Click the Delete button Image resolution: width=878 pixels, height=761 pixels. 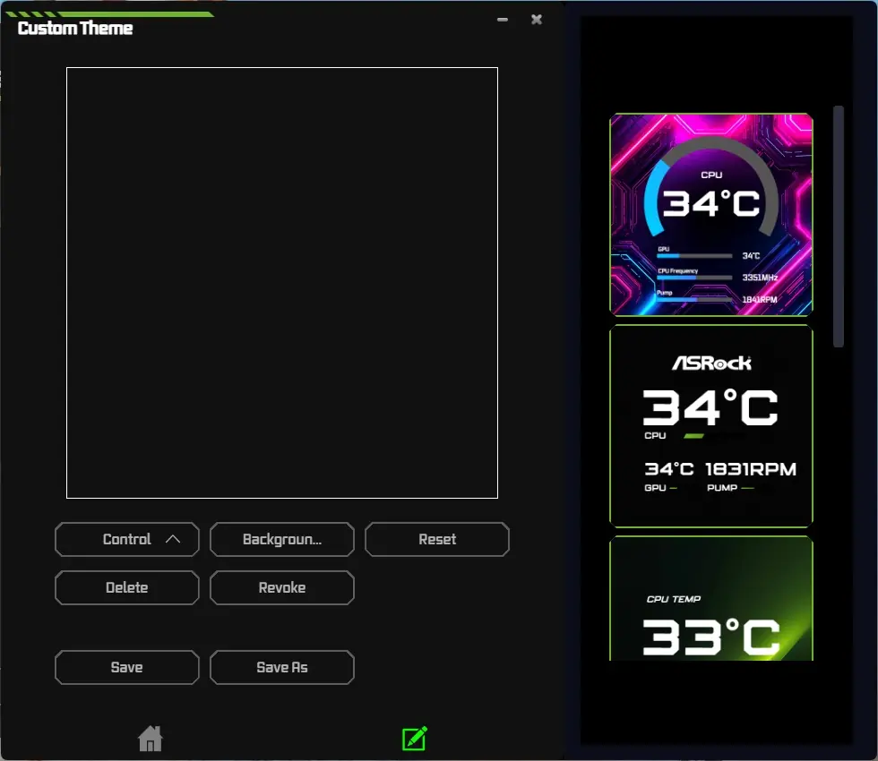(x=127, y=587)
